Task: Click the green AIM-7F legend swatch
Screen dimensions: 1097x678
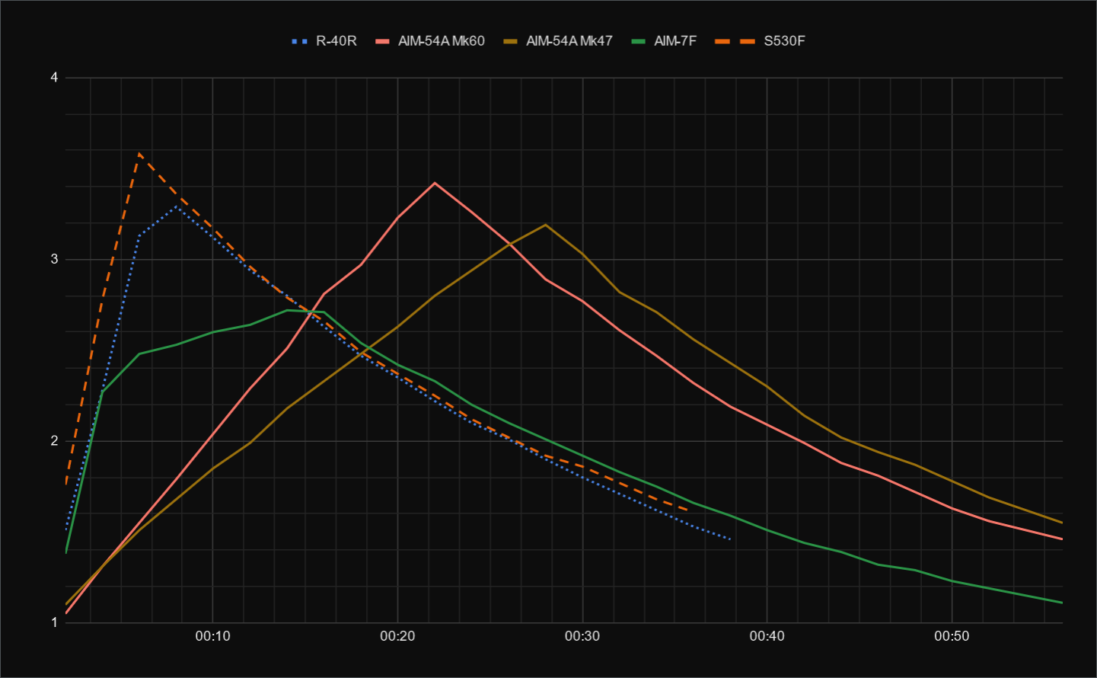Action: (639, 41)
